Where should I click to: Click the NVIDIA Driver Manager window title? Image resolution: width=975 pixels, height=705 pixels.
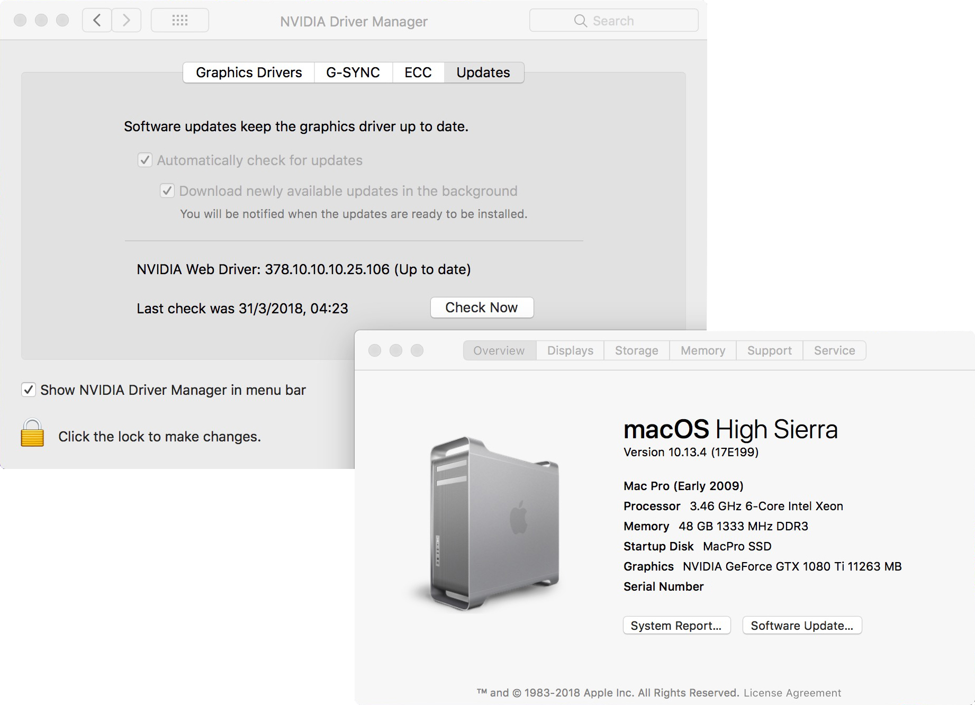coord(354,22)
